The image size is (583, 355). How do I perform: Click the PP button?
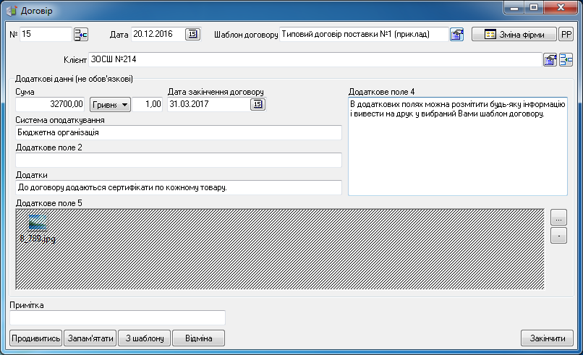click(566, 34)
